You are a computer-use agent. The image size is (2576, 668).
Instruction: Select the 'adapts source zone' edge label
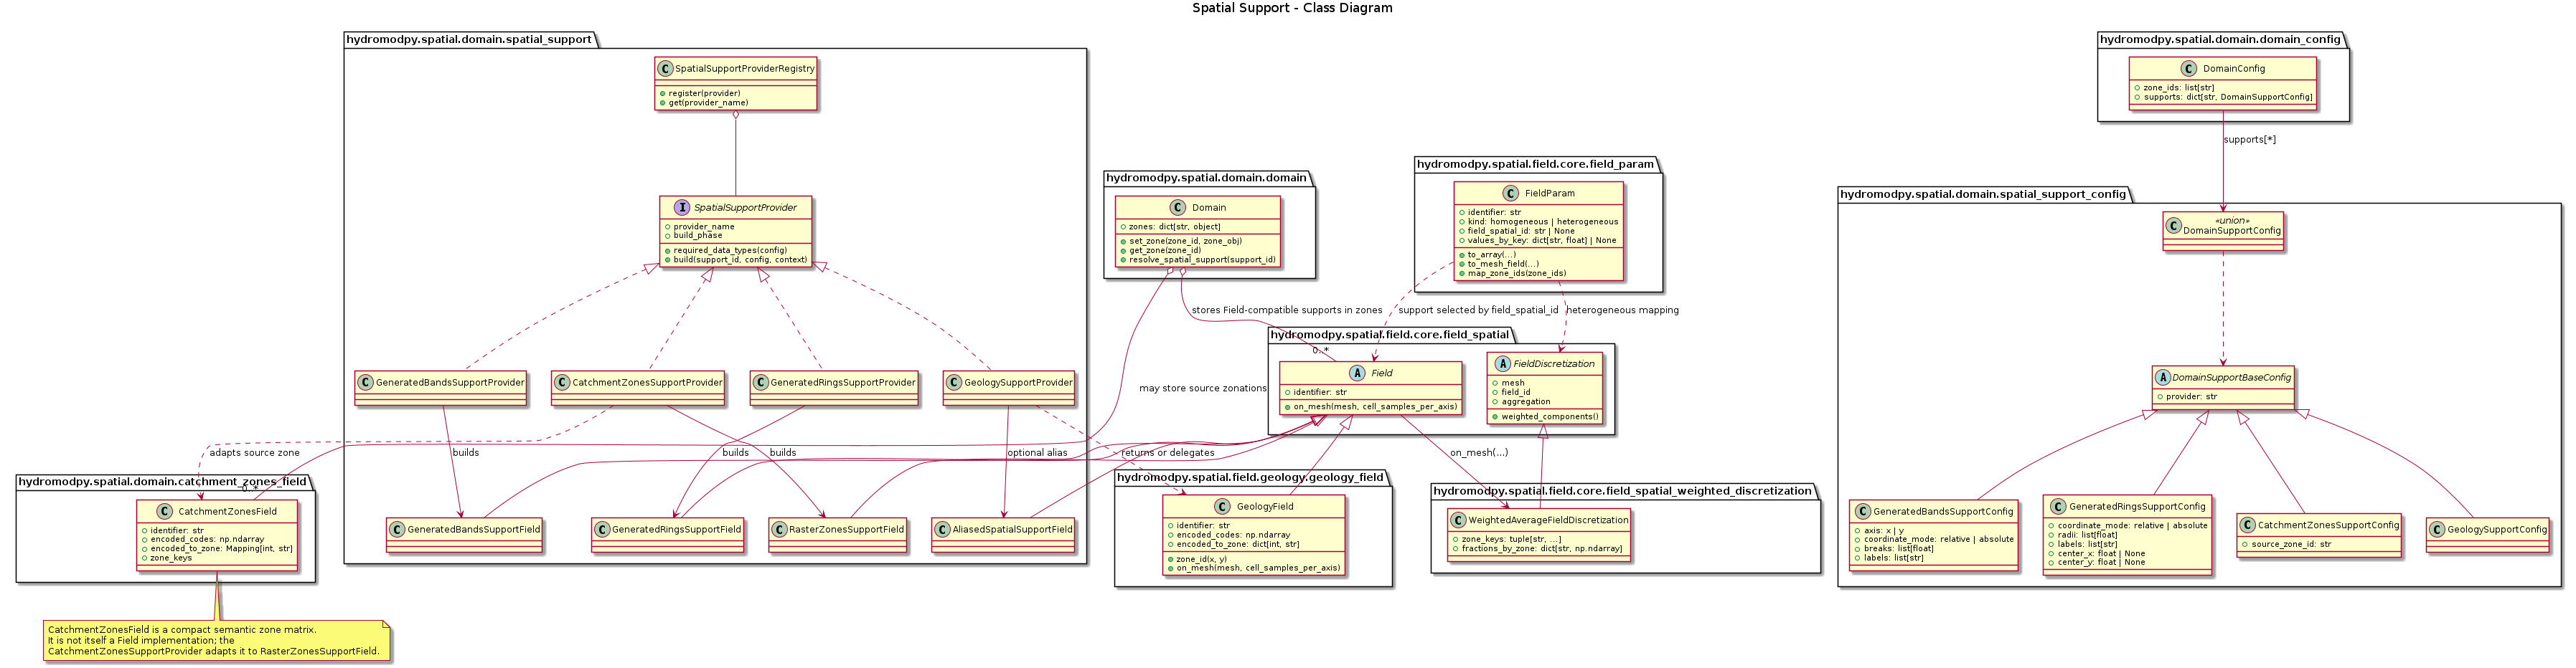click(x=254, y=453)
